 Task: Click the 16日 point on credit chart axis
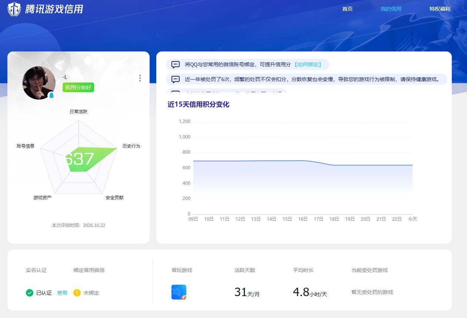pyautogui.click(x=303, y=219)
